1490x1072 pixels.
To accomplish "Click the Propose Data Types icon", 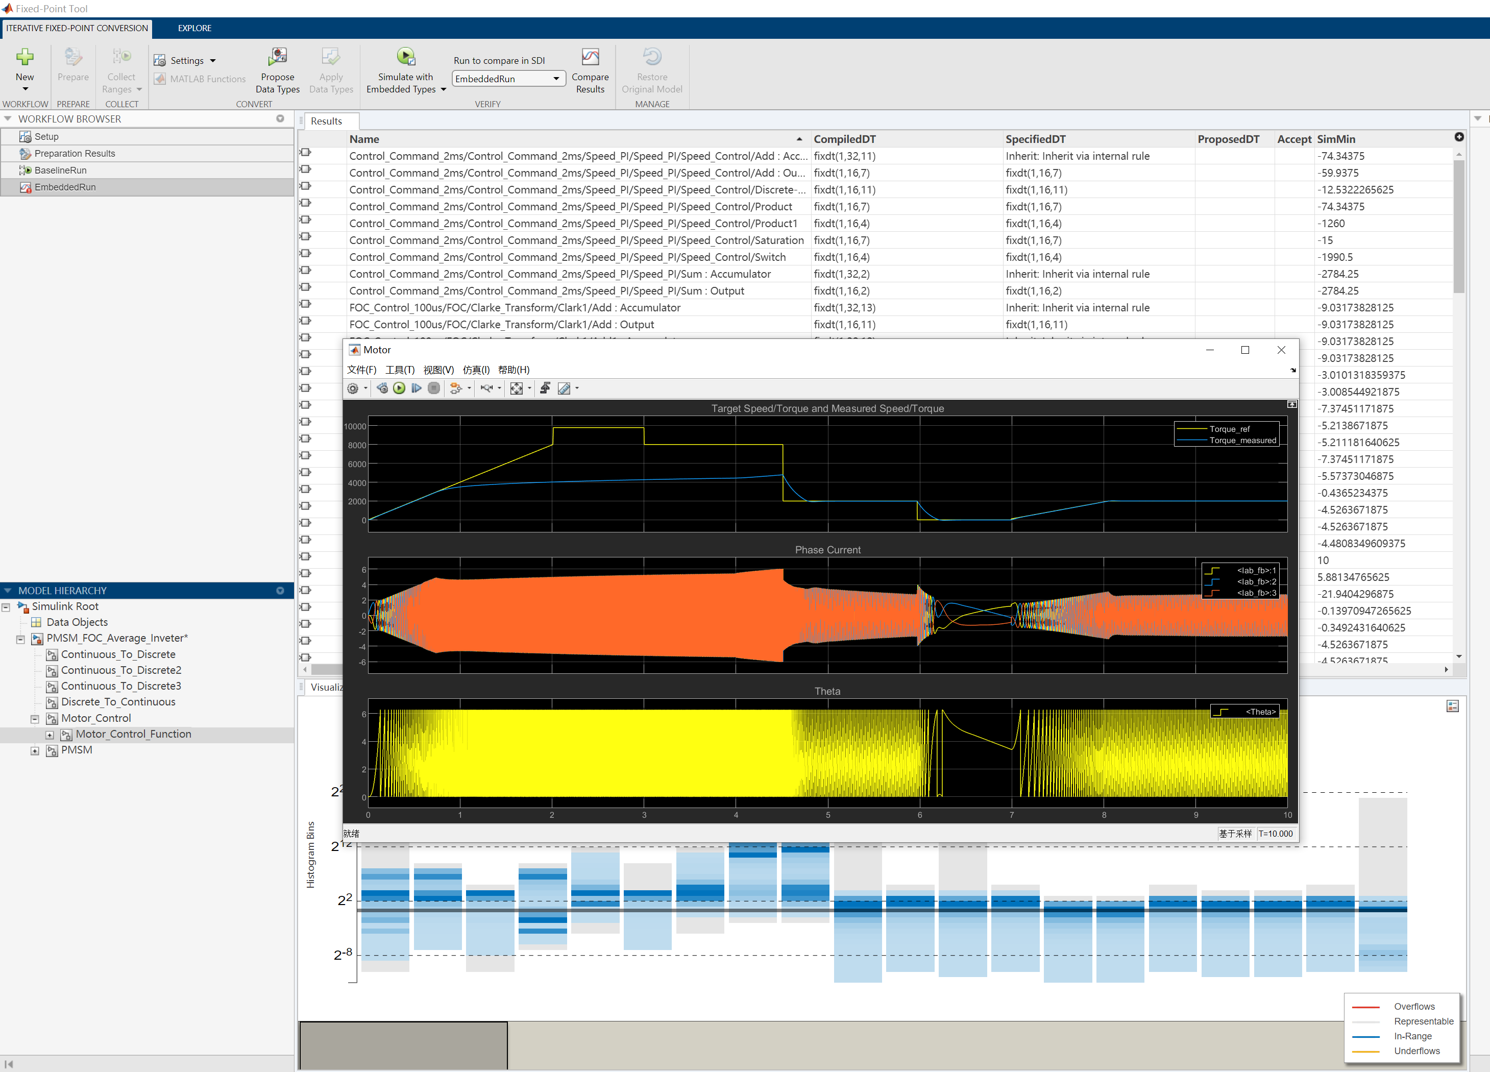I will (277, 57).
